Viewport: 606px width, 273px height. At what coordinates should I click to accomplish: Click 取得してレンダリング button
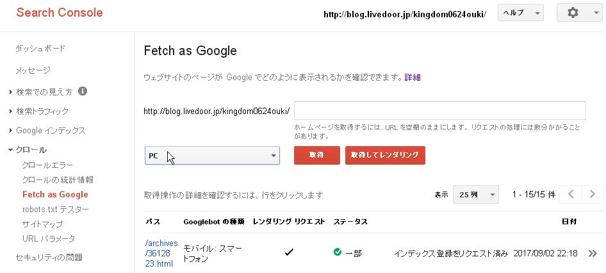pyautogui.click(x=385, y=156)
